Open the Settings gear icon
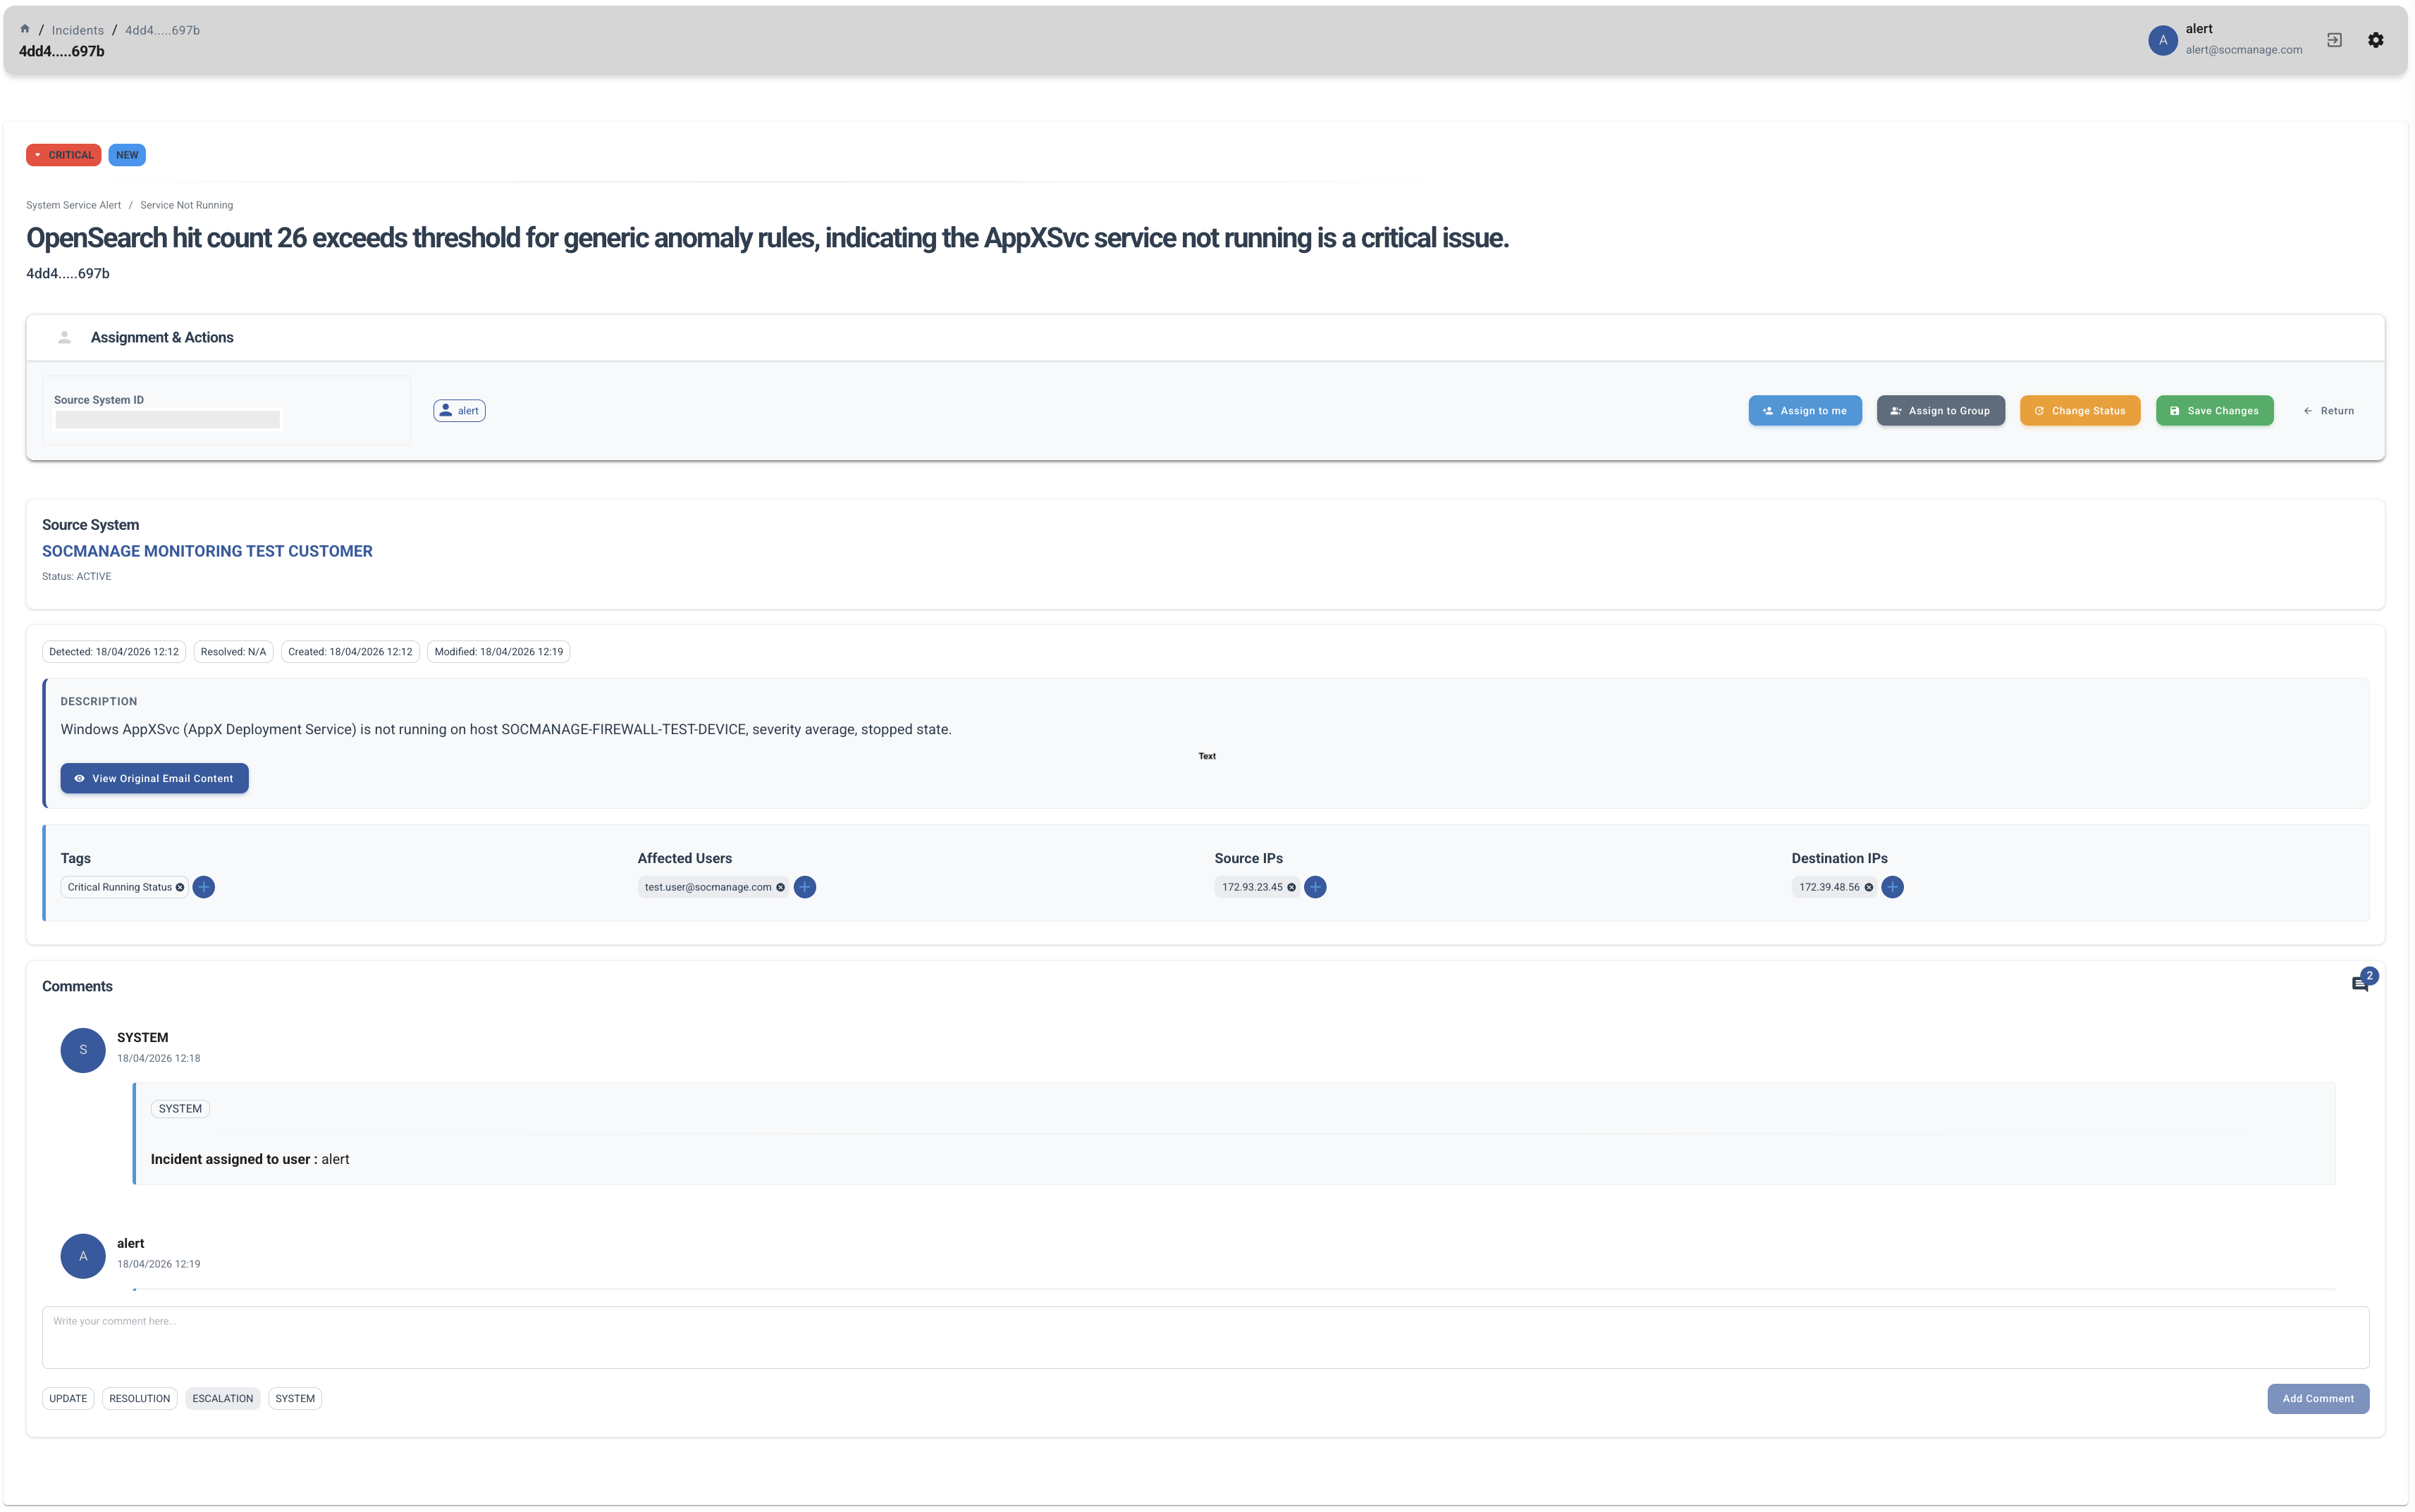2415x1512 pixels. pyautogui.click(x=2375, y=40)
